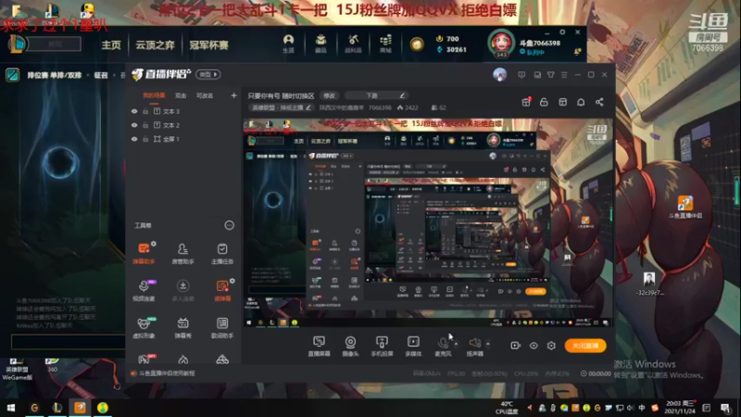741x417 pixels.
Task: Lock the 文本 2 source layer
Action: [x=145, y=125]
